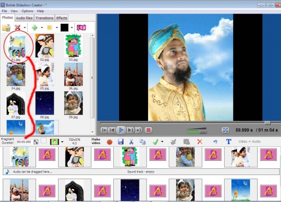Select the green hugging cartoon timeline slide

[x=130, y=157]
